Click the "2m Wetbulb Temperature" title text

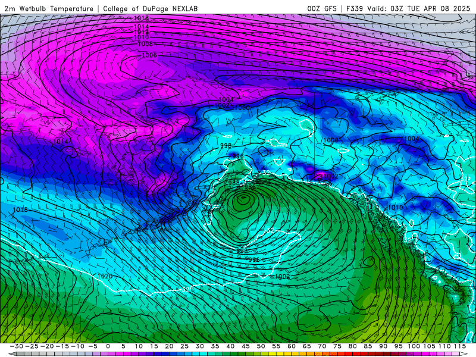[x=49, y=9]
